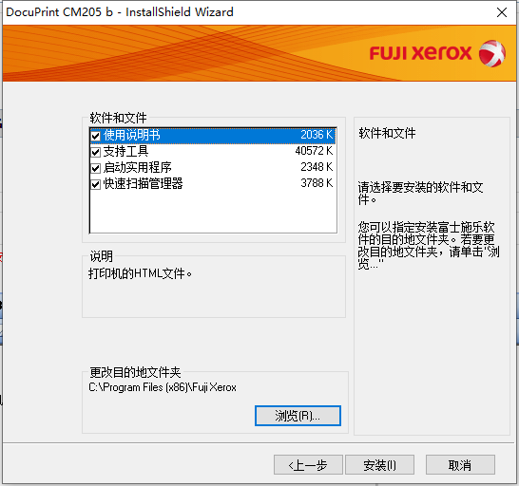Toggle the 快速扫描管理器 checkbox
This screenshot has height=486, width=519.
96,184
